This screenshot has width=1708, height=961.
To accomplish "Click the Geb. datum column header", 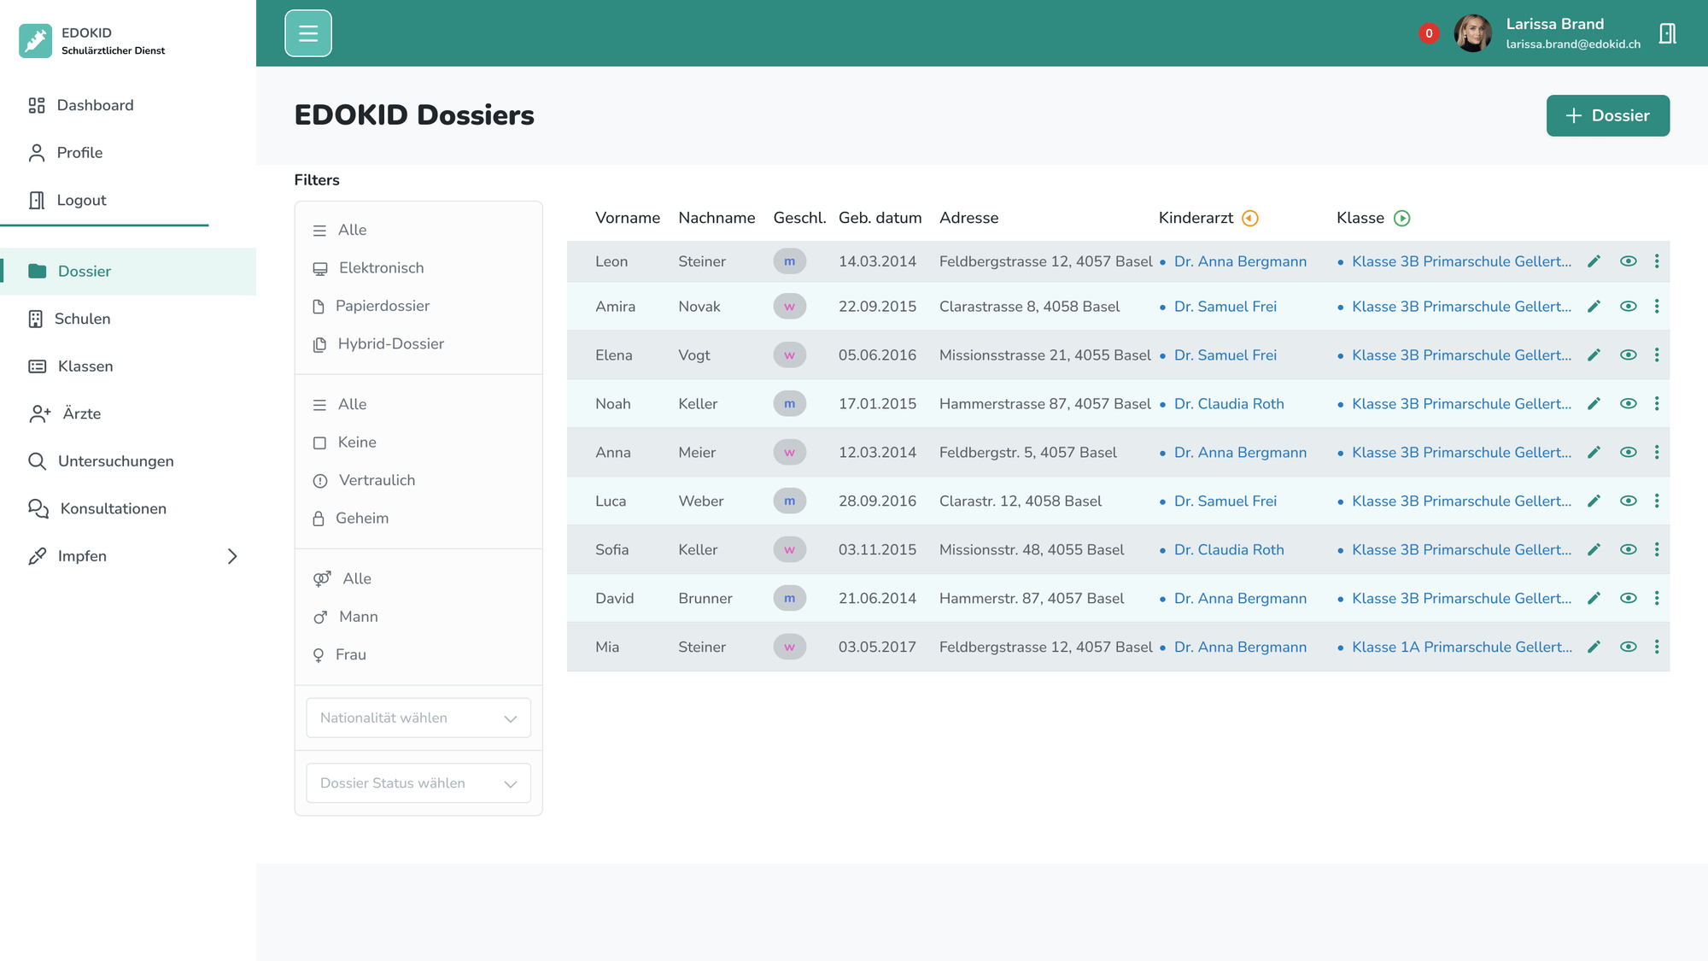I will (x=880, y=218).
